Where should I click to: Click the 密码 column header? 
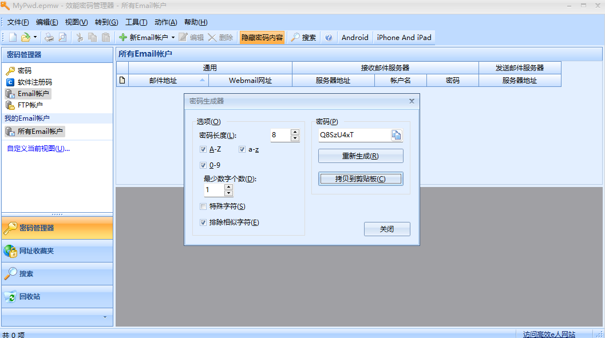[453, 81]
